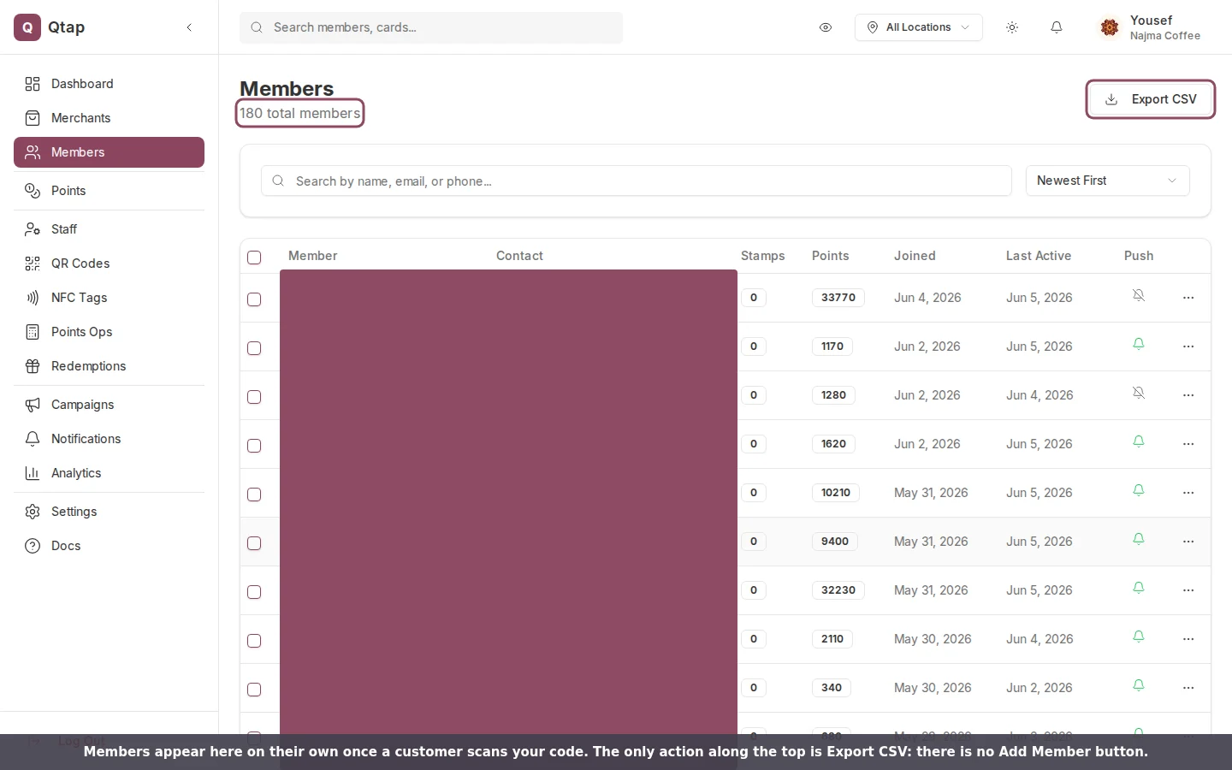Select the member row with 2110 points
Image resolution: width=1232 pixels, height=770 pixels.
[254, 641]
